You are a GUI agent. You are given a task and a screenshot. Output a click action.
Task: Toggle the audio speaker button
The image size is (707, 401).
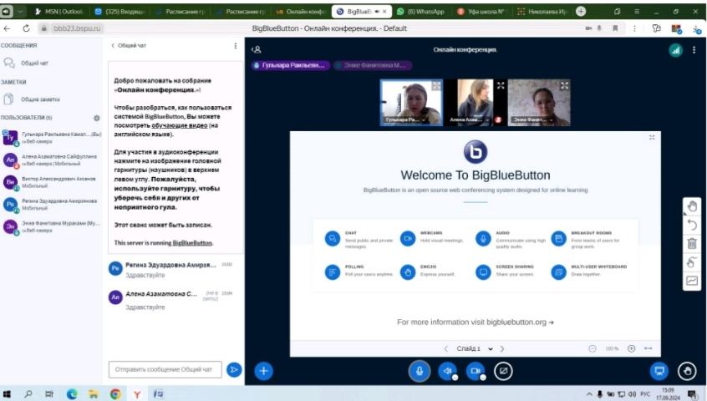click(447, 370)
